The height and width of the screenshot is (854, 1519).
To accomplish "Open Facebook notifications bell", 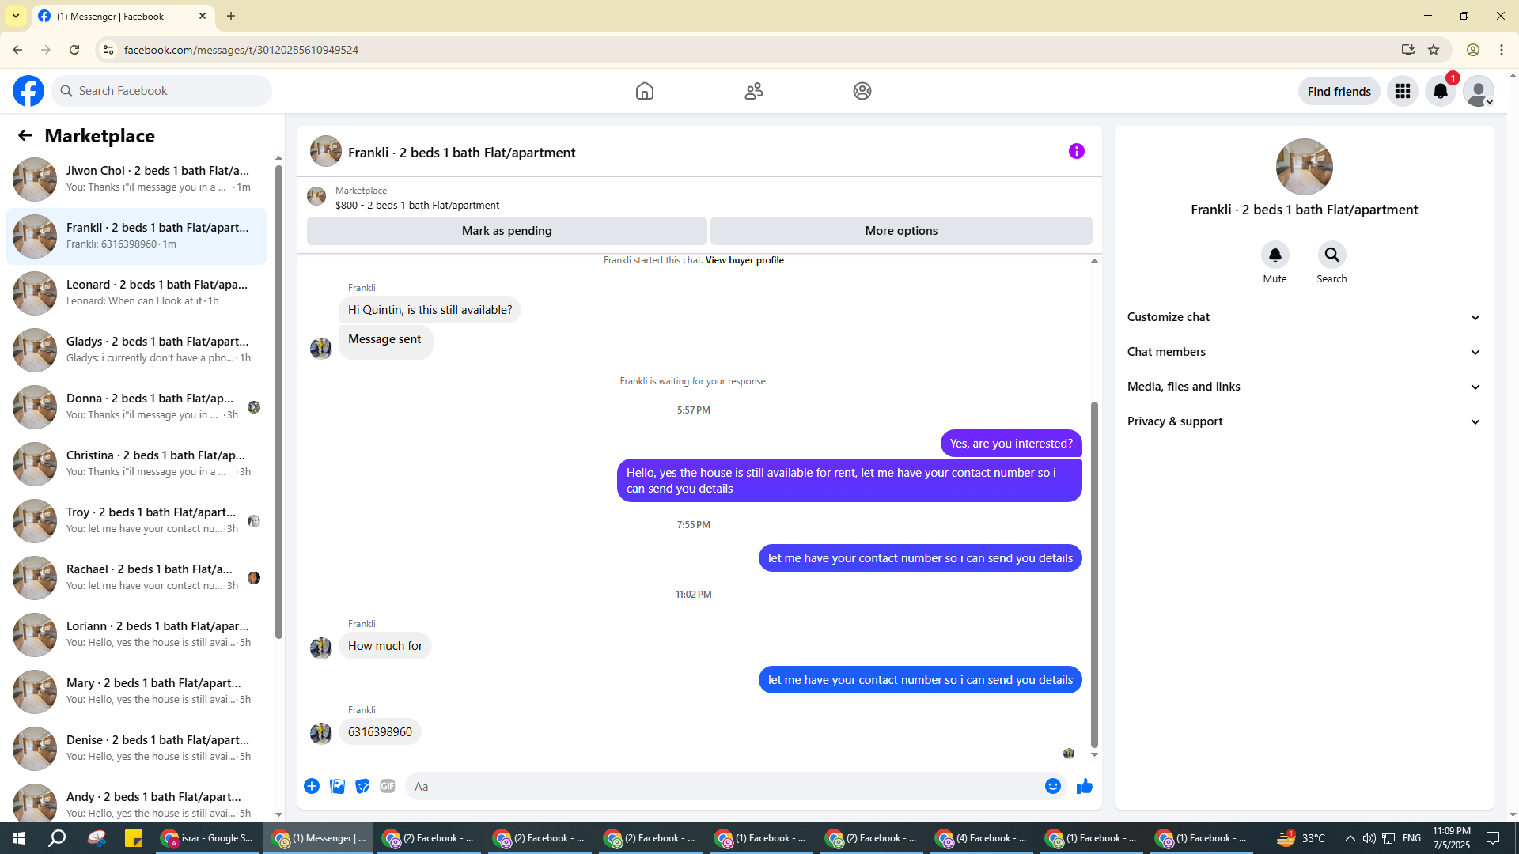I will tap(1440, 91).
